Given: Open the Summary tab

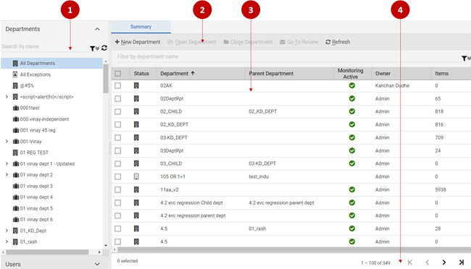Looking at the screenshot, I should tap(141, 27).
